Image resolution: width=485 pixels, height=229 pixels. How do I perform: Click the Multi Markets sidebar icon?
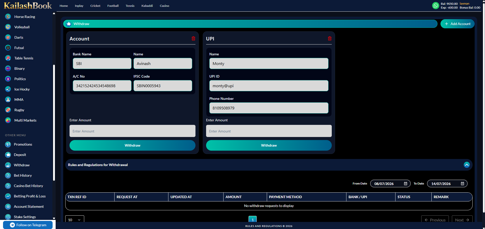point(8,120)
